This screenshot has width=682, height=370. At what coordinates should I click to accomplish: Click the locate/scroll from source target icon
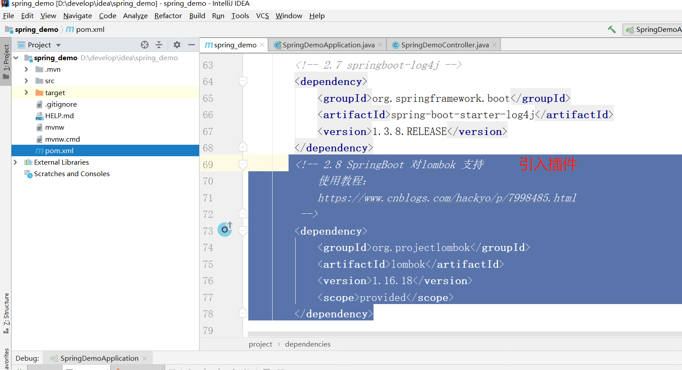point(145,45)
